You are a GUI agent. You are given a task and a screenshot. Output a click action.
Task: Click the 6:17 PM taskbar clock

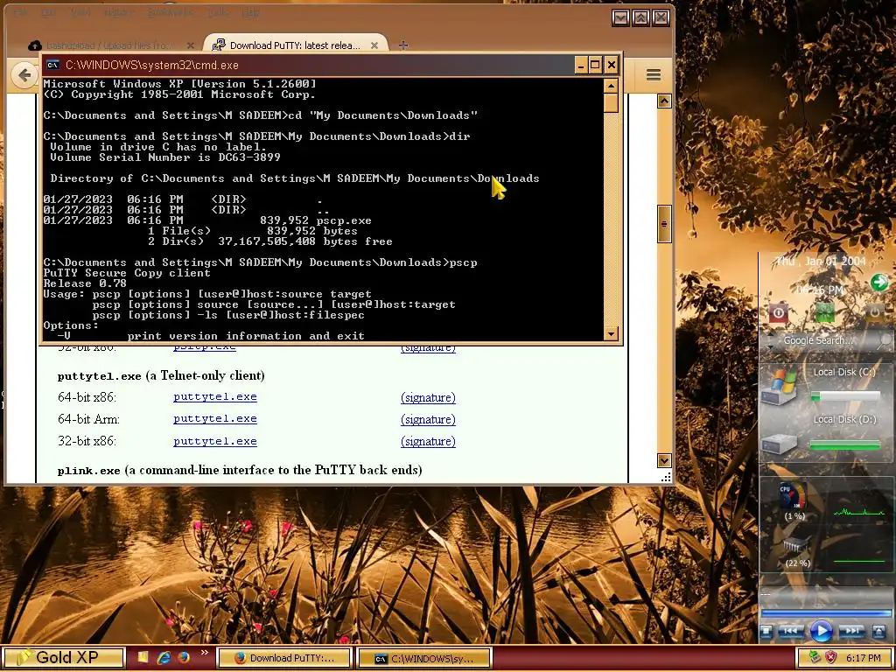click(x=863, y=658)
